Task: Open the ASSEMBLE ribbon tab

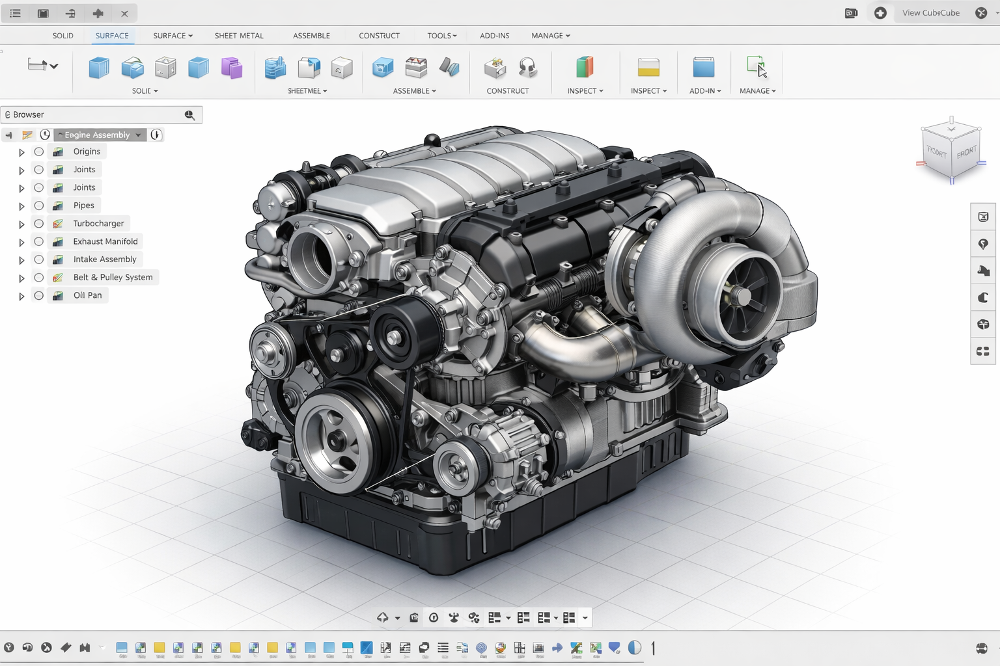Action: [x=311, y=36]
